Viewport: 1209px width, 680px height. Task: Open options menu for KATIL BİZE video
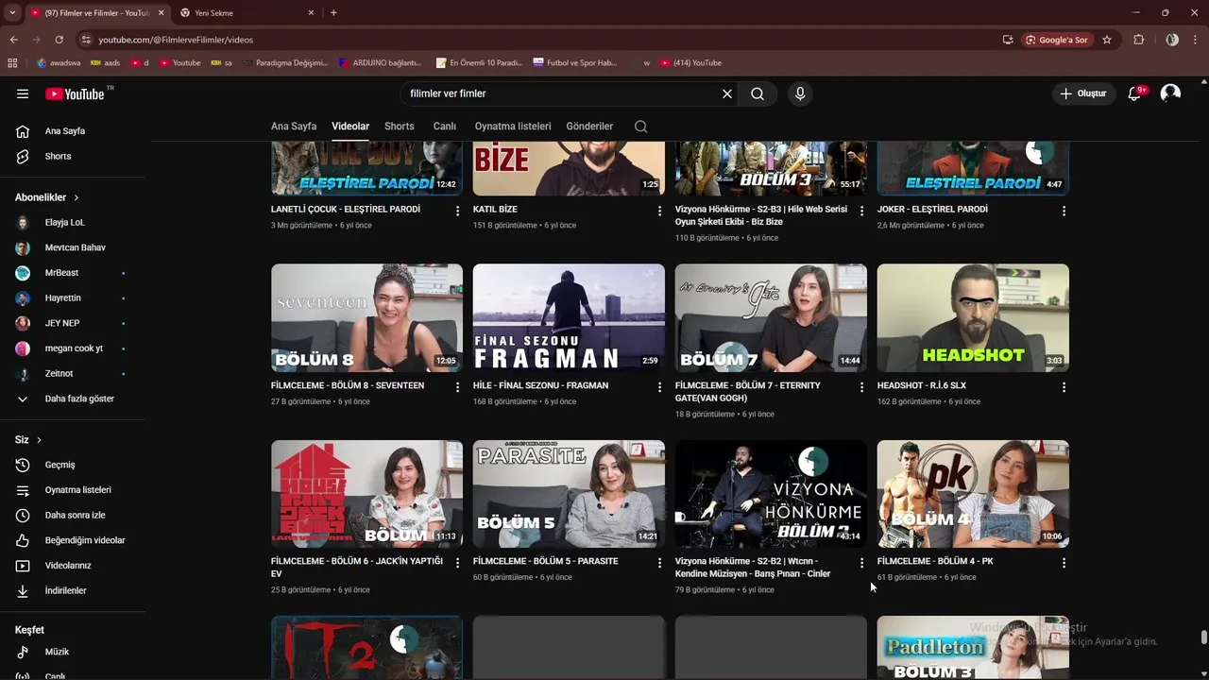tap(659, 211)
